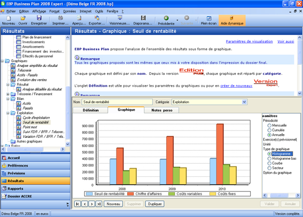Image resolution: width=303 pixels, height=217 pixels.
Task: Choose Histogramme barres chart type
Action: coord(269,159)
